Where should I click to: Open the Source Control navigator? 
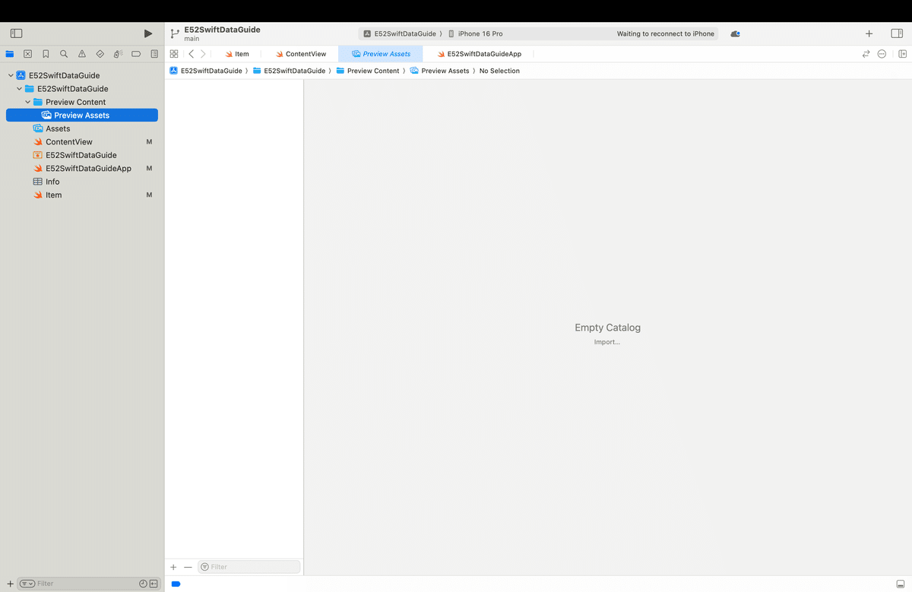(x=28, y=54)
